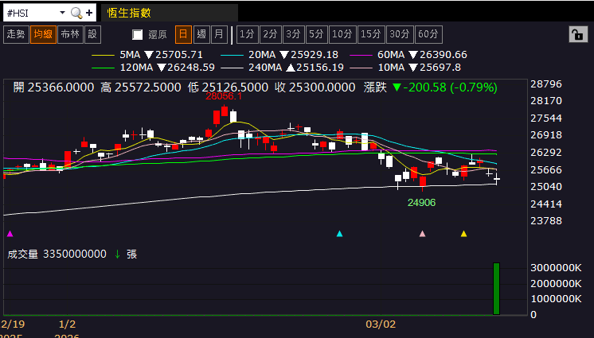Click the down arrow next to 成交量
594x338 pixels.
tap(117, 254)
